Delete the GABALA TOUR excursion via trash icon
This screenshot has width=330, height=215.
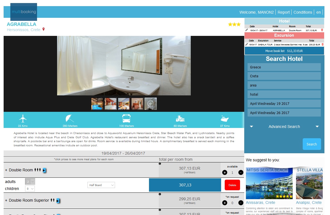tap(322, 44)
